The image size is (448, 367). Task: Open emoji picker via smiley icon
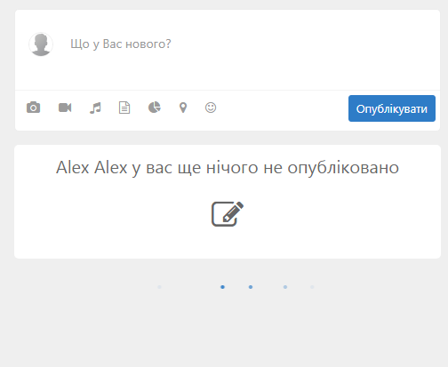(211, 108)
